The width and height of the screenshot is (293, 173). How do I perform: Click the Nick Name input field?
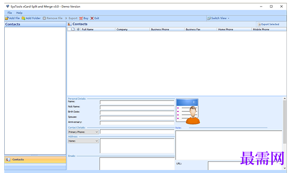tap(137, 108)
